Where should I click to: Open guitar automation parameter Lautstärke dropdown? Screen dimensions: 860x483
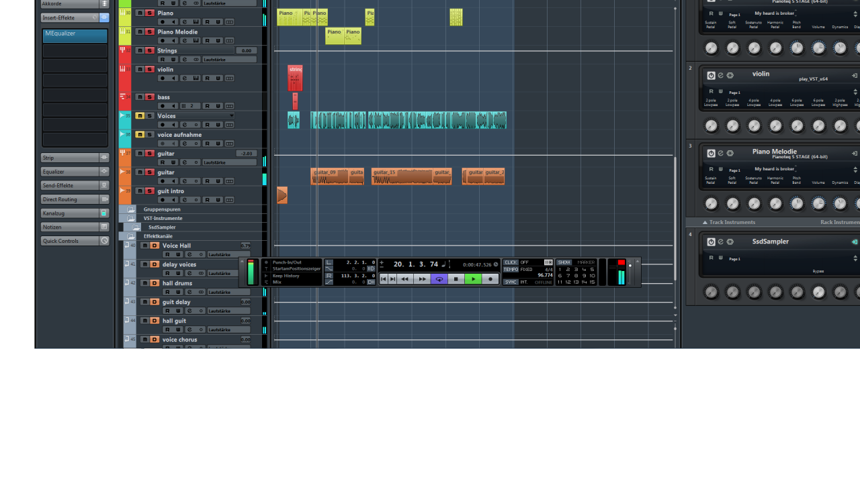pyautogui.click(x=229, y=162)
